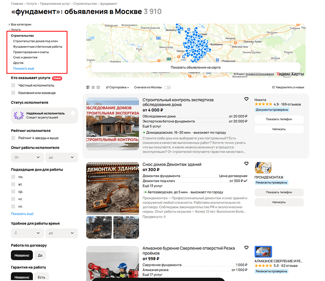
Task: Click Написать for Никита listing
Action: coord(279,129)
